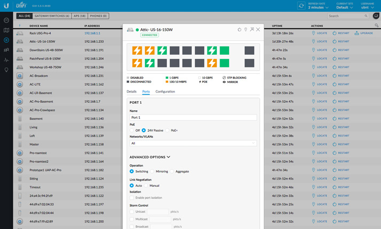Open the Map icon in left sidebar

[x=6, y=30]
